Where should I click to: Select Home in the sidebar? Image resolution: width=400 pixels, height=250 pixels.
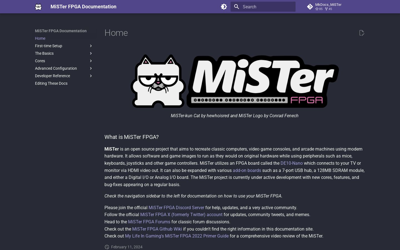40,38
